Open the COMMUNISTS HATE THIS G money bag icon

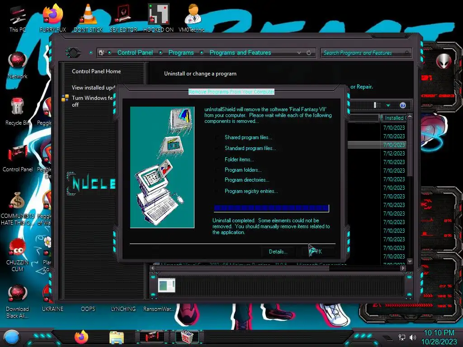(18, 208)
